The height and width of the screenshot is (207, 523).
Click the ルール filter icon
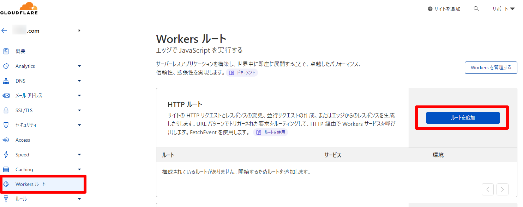click(6, 199)
